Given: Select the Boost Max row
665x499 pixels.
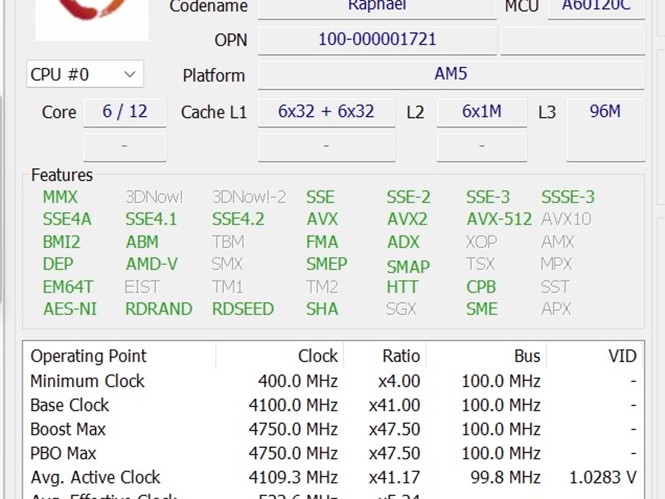Looking at the screenshot, I should coord(333,429).
